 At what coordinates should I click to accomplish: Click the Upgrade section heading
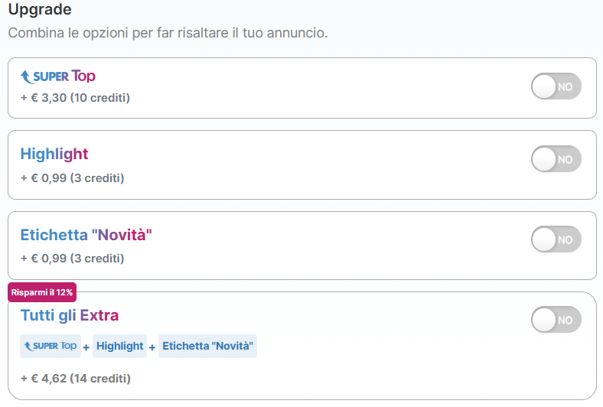pyautogui.click(x=40, y=9)
